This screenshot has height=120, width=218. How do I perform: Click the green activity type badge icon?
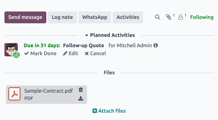tap(16, 55)
